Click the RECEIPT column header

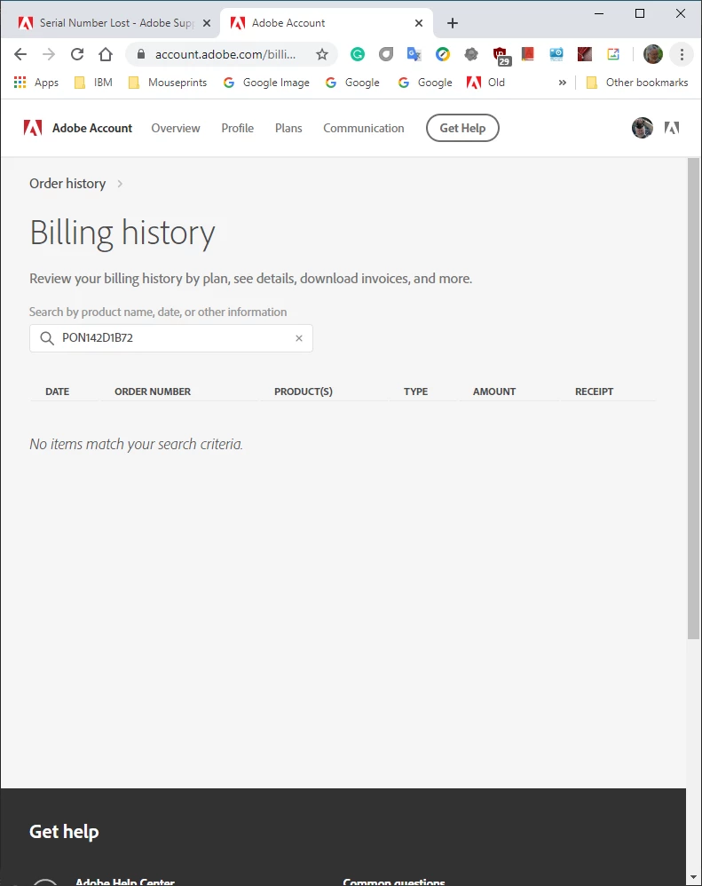[x=594, y=392]
